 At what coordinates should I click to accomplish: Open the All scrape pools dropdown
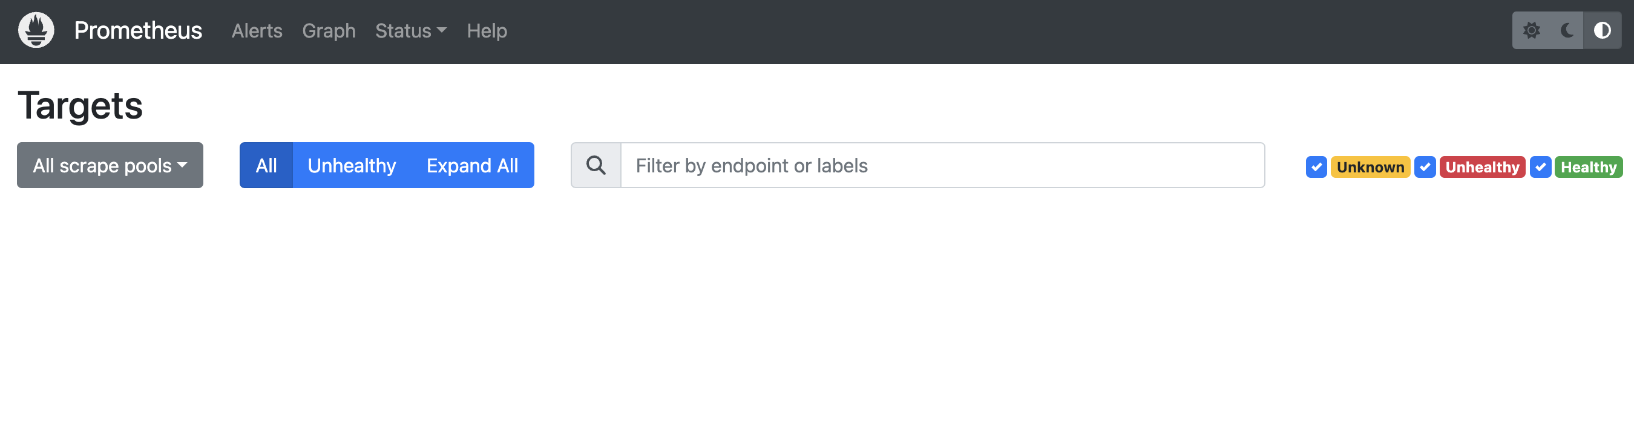coord(110,165)
